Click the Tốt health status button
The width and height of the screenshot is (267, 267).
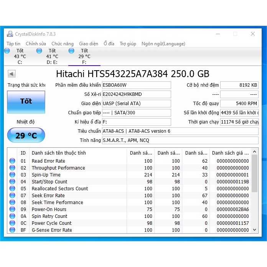[x=26, y=102]
